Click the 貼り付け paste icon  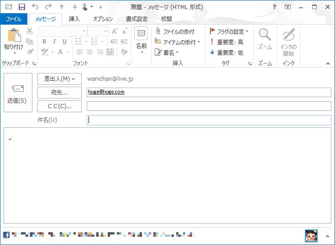coord(14,35)
